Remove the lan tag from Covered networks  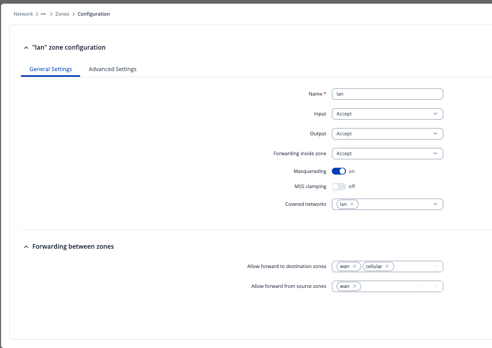click(352, 204)
